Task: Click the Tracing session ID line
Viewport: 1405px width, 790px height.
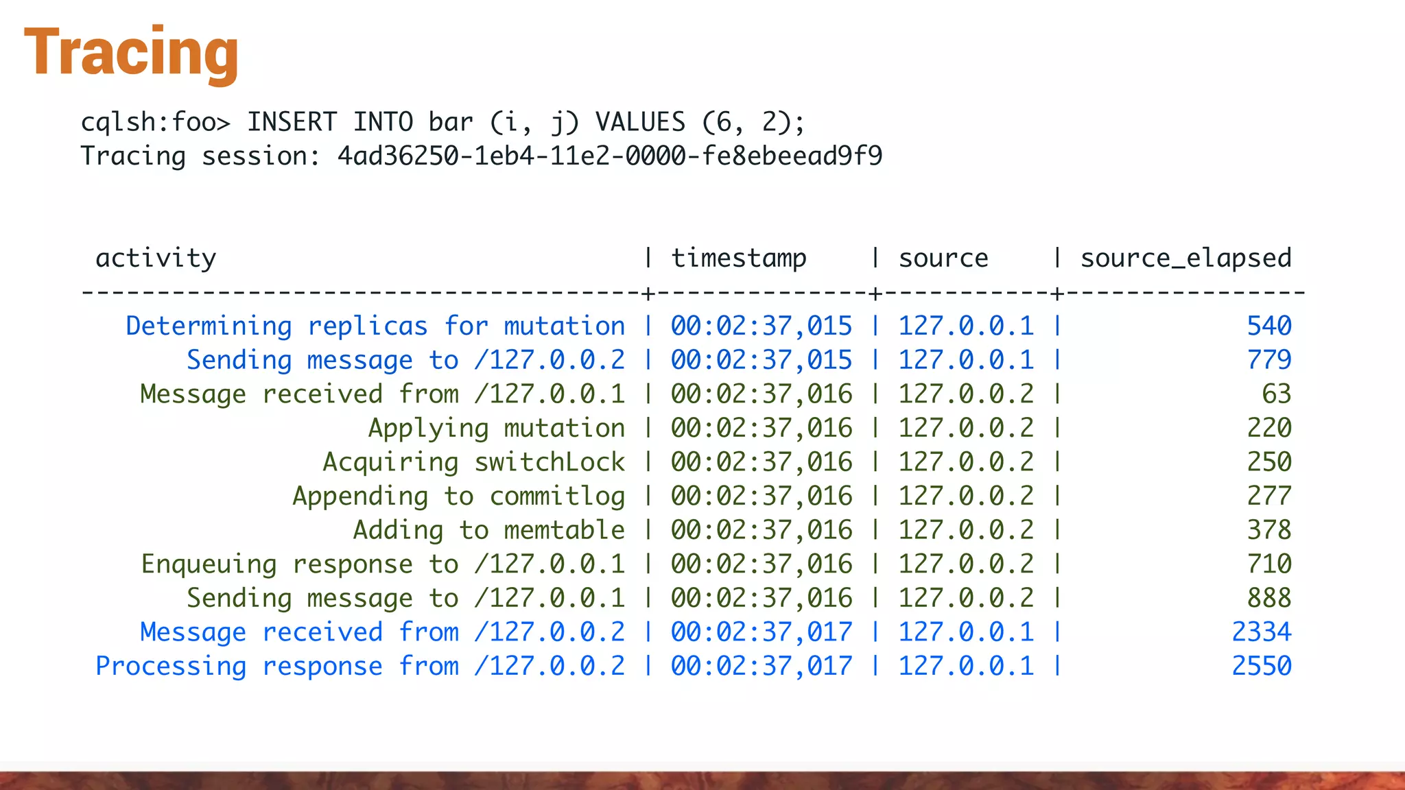Action: pos(482,156)
